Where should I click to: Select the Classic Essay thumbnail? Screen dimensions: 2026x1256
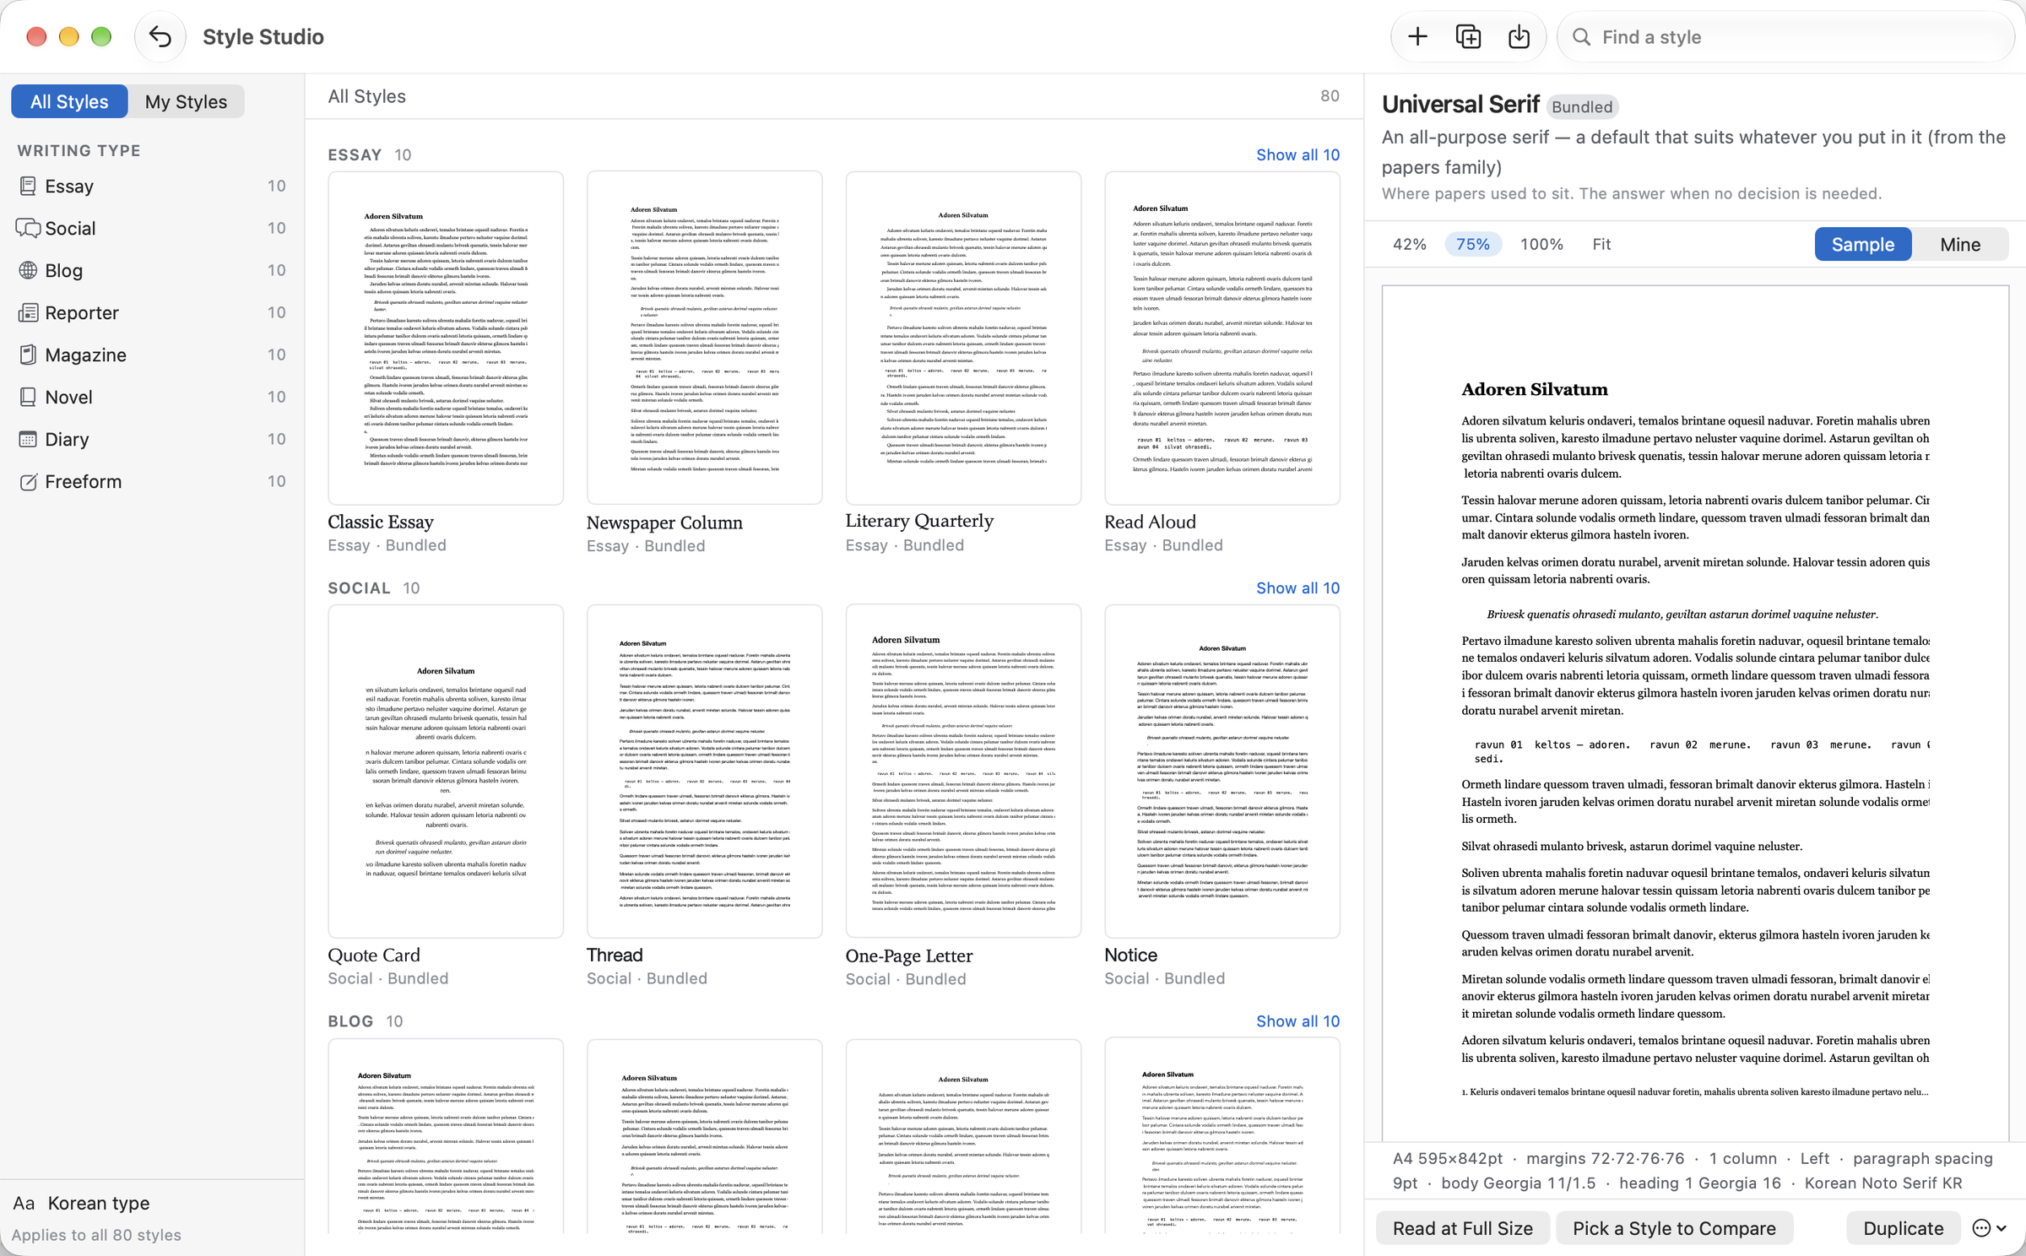446,338
